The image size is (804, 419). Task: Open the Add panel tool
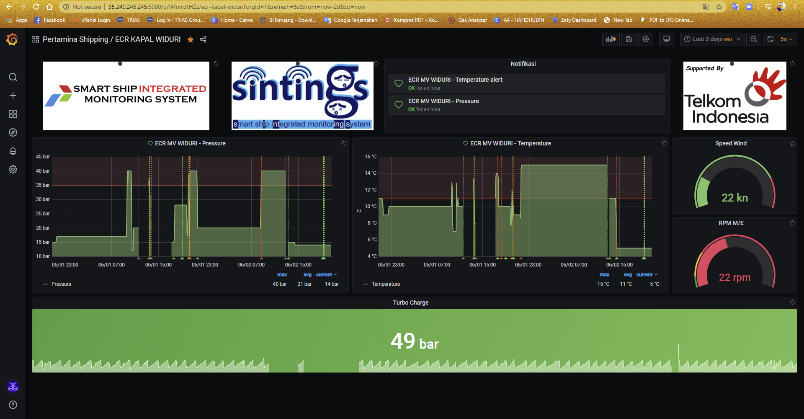(x=611, y=39)
